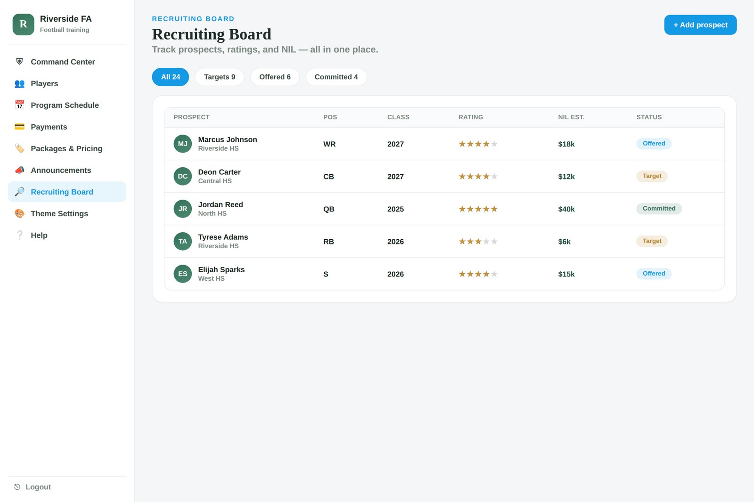This screenshot has height=502, width=754.
Task: Click Tyrese Adams's three-star rating
Action: (x=478, y=242)
